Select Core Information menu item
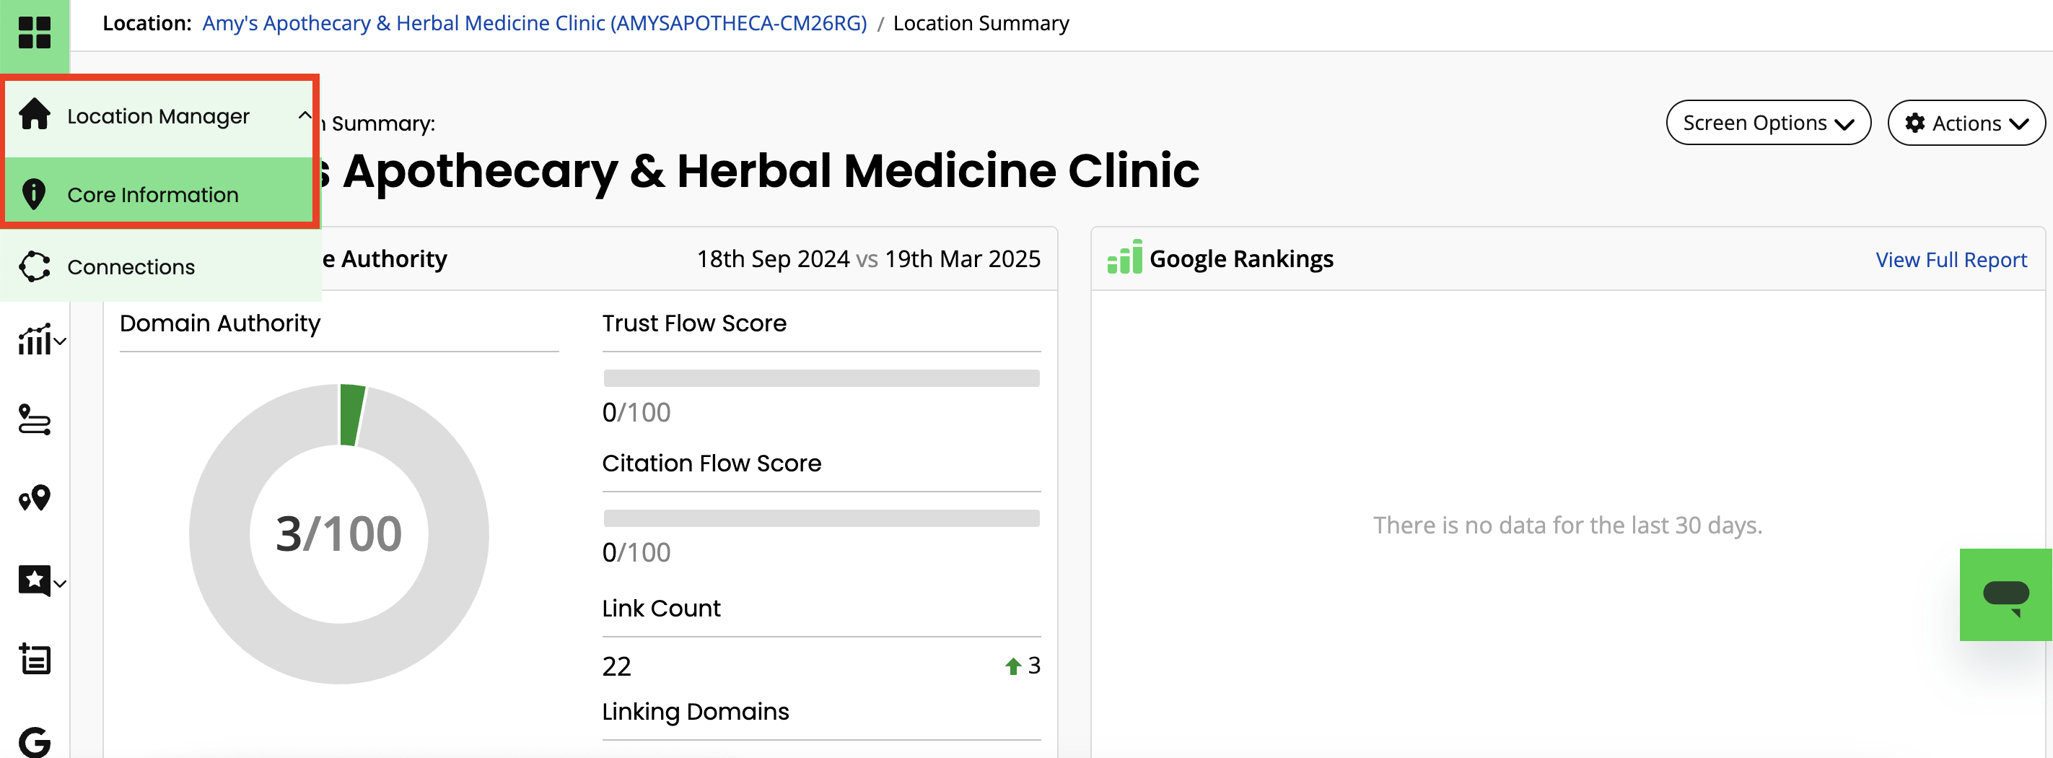 [x=152, y=194]
